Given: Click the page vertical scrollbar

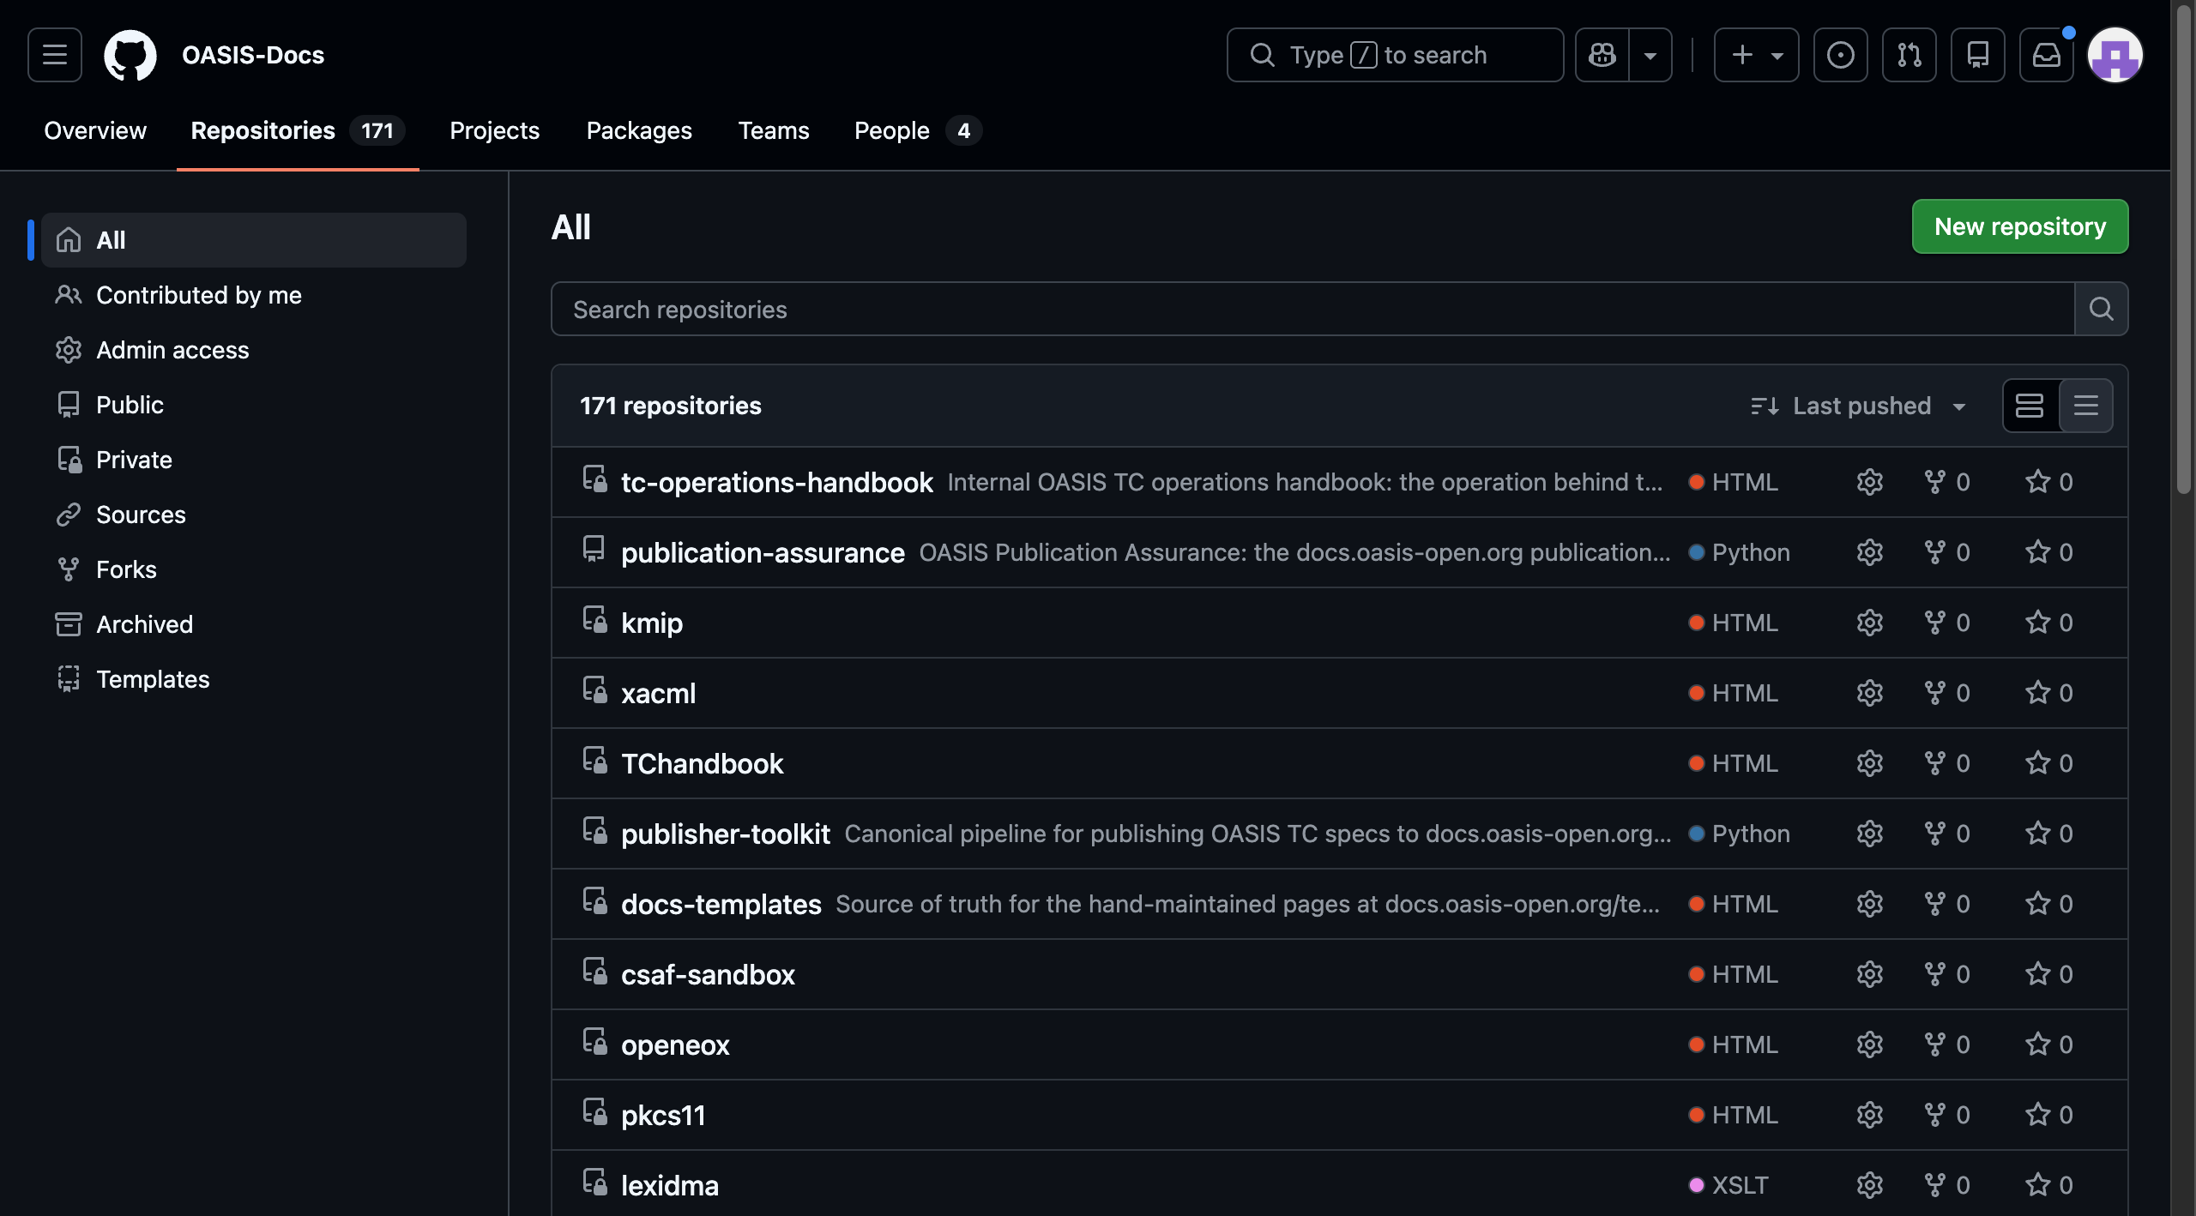Looking at the screenshot, I should 2184,249.
